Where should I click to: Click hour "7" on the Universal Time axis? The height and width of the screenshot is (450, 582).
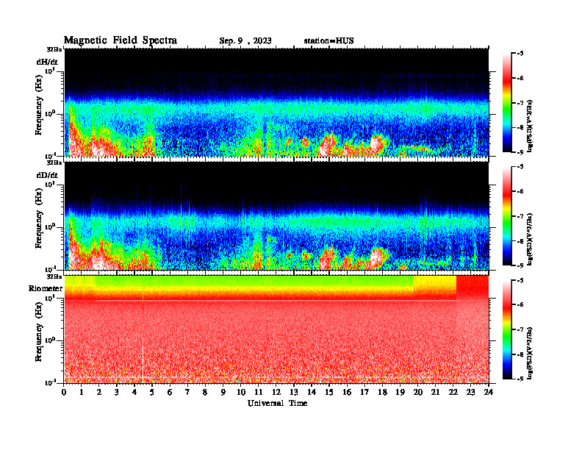coord(188,393)
